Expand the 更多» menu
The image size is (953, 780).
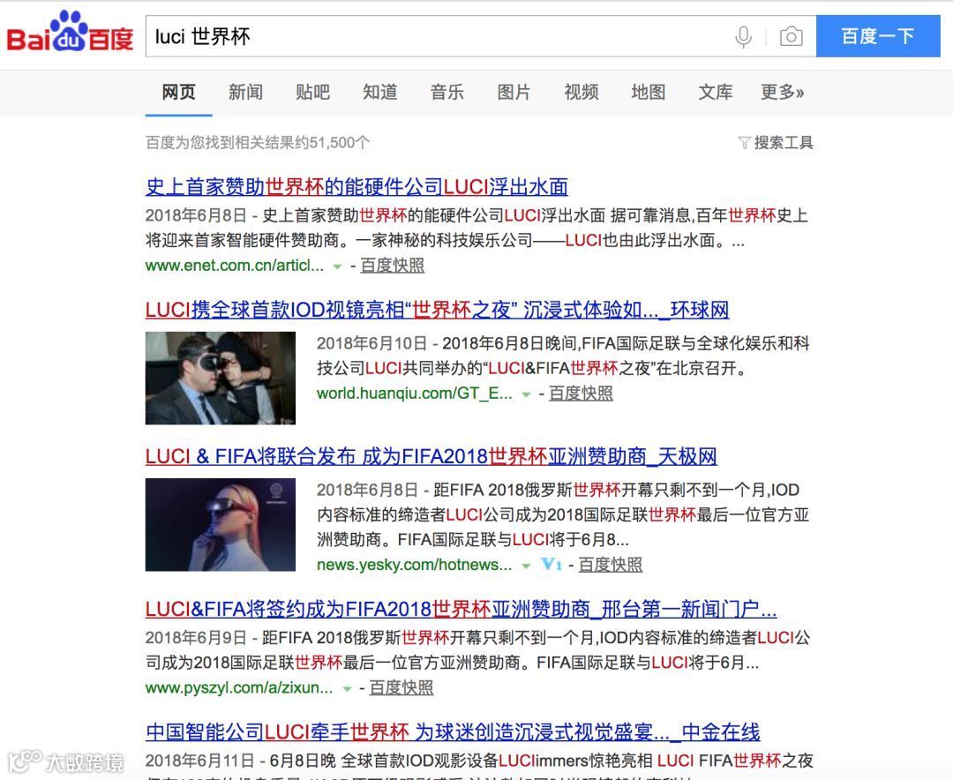782,93
